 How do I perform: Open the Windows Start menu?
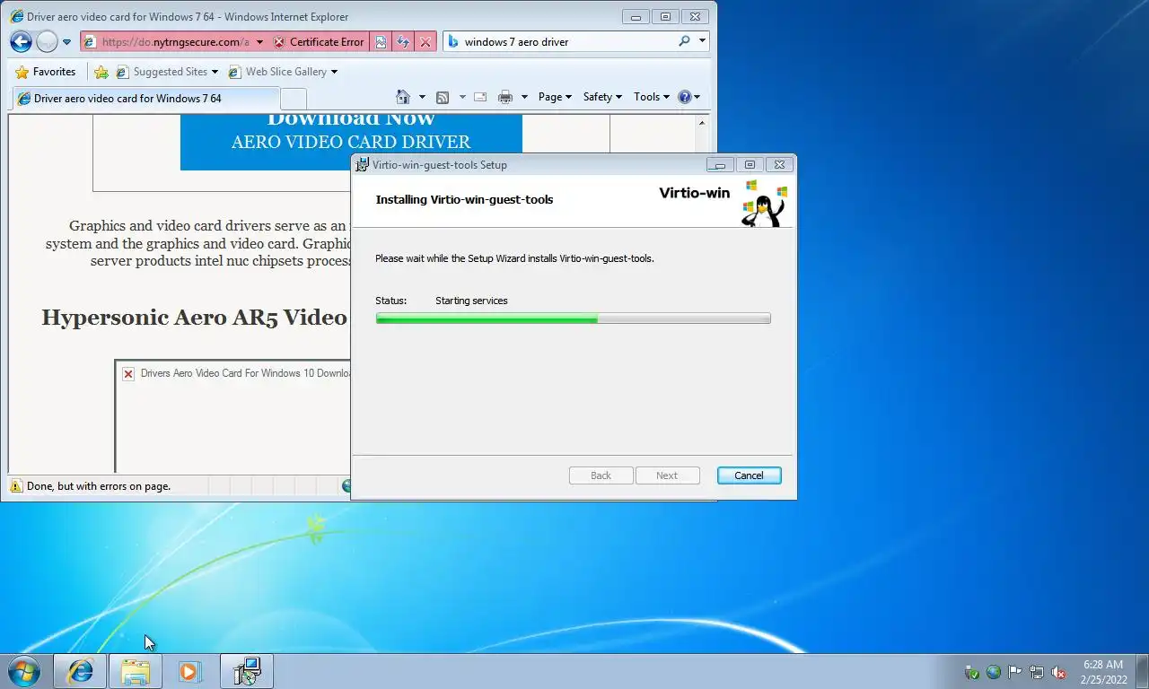[x=23, y=671]
